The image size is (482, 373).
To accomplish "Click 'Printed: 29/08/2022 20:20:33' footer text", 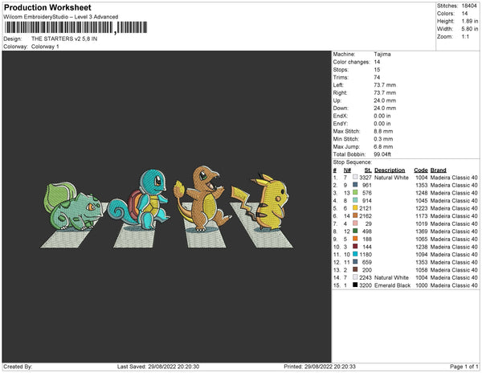I will tap(320, 367).
